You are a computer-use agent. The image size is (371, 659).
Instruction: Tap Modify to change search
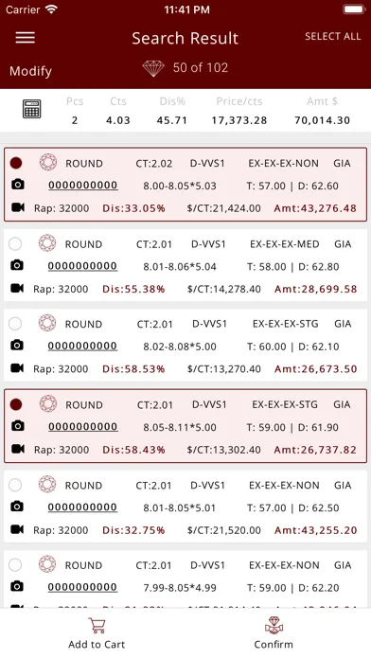coord(30,71)
